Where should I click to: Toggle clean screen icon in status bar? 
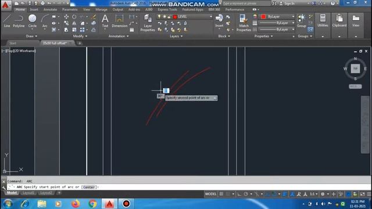click(x=362, y=194)
